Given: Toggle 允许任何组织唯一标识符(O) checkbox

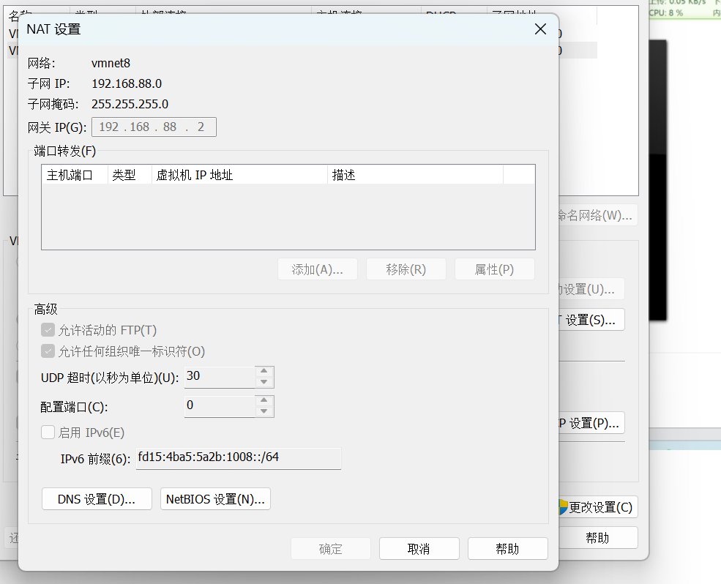Looking at the screenshot, I should (x=48, y=351).
